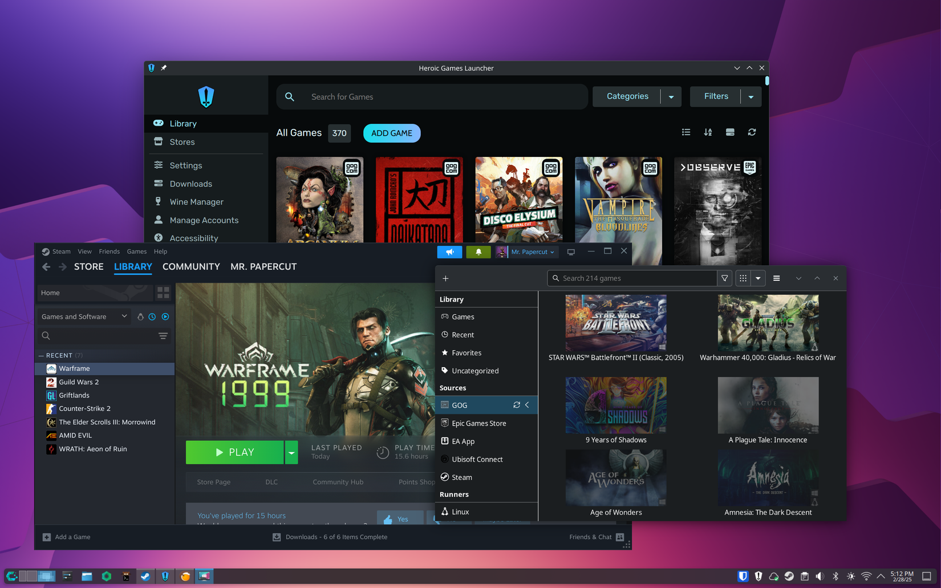Refresh the Heroic game library
This screenshot has width=941, height=588.
[752, 132]
